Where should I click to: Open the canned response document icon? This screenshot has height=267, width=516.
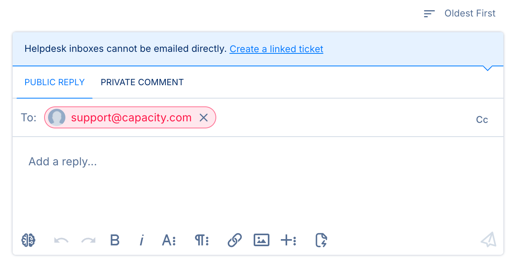coord(321,240)
